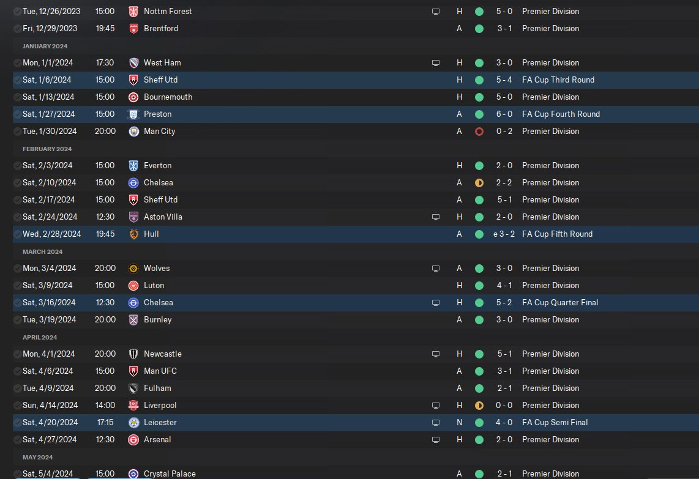
Task: Click the Wolves club badge icon
Action: (x=133, y=269)
